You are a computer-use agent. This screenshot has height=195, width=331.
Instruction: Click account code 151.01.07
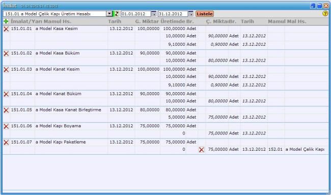(21, 142)
